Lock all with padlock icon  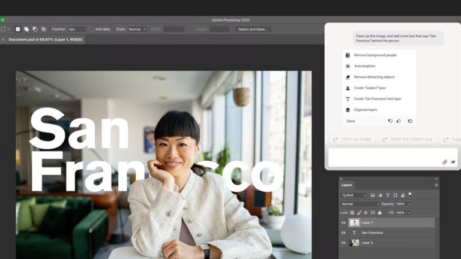point(379,213)
